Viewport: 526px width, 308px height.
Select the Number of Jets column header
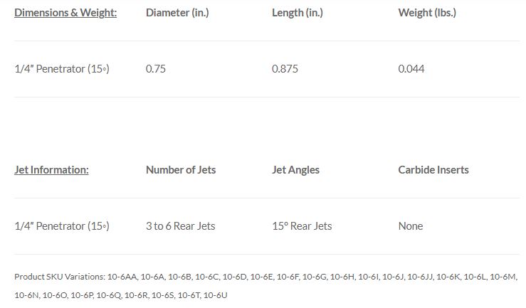(181, 170)
